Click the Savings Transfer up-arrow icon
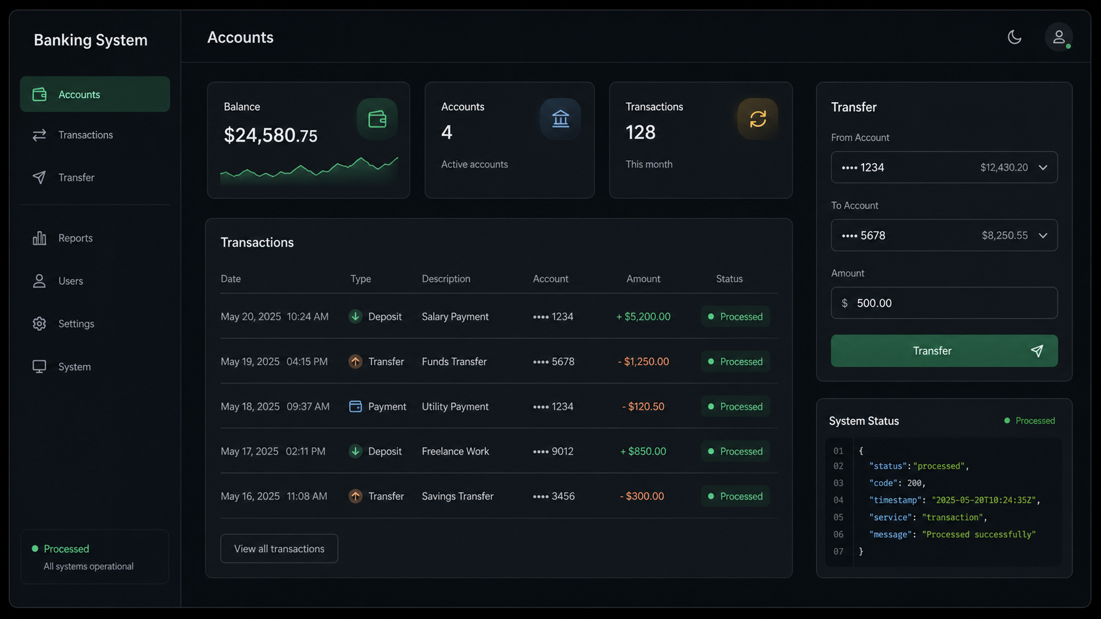This screenshot has height=619, width=1101. [356, 496]
